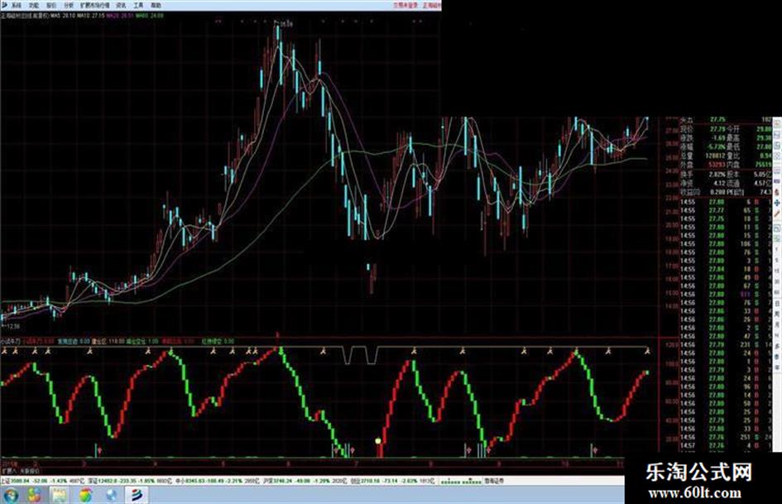Open the 扩展市场行情 menu
This screenshot has width=782, height=504.
point(95,6)
